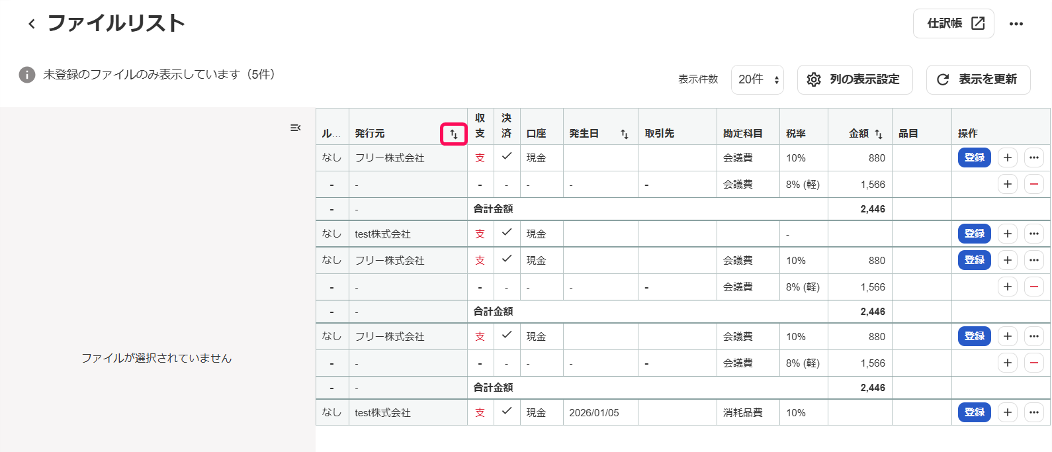1052x452 pixels.
Task: Open 仕訳帳 in a new window
Action: pos(953,24)
